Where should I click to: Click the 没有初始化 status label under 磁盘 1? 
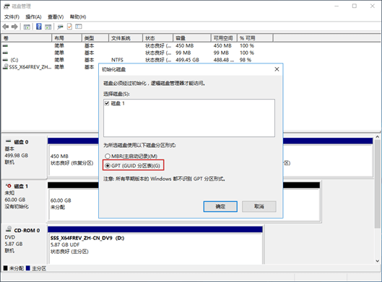[x=17, y=206]
